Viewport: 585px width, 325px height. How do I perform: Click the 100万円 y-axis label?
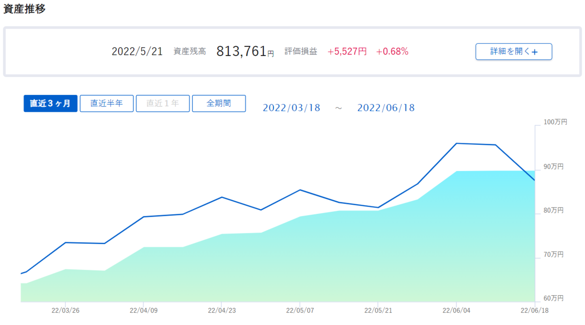point(555,122)
